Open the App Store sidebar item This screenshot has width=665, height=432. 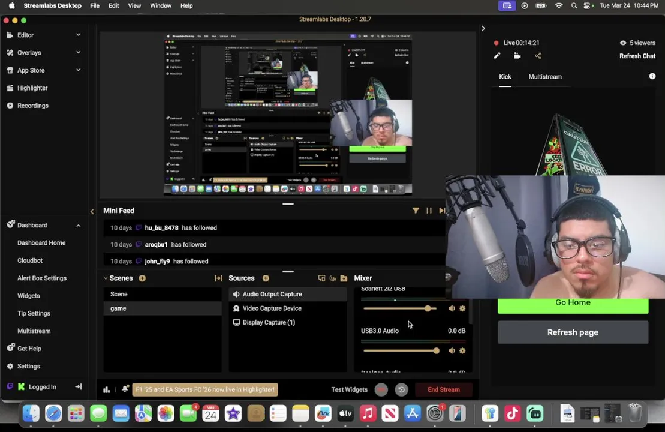coord(31,70)
